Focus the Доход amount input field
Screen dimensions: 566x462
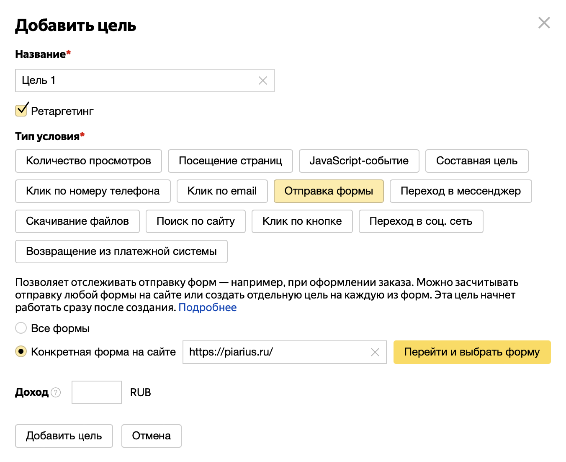coord(96,392)
